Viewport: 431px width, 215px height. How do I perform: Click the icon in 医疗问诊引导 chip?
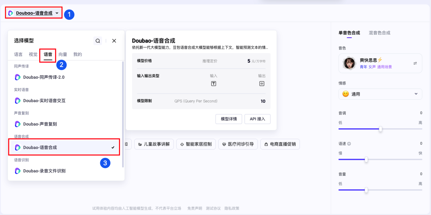pos(224,144)
